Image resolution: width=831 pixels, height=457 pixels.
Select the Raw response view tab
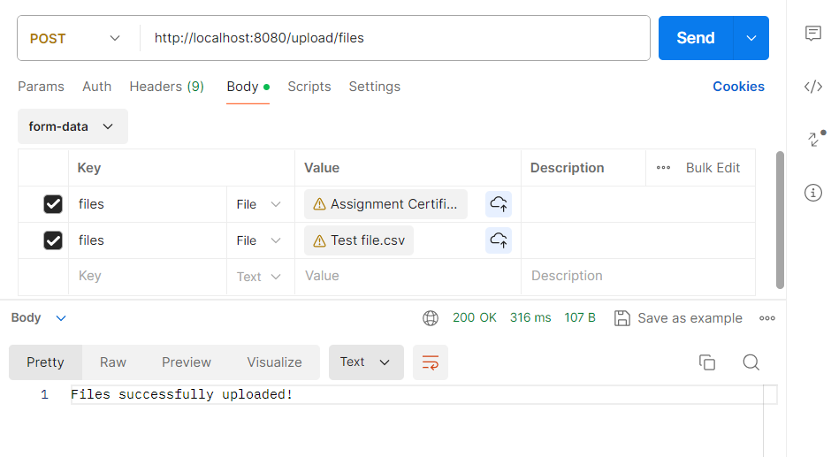tap(113, 362)
